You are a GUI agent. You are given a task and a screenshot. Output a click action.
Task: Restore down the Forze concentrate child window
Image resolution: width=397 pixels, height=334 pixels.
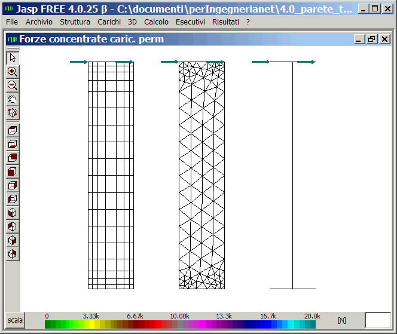coord(372,39)
